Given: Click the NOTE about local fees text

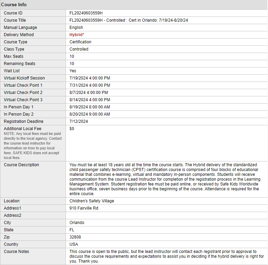Looking at the screenshot, I should click(33, 146).
